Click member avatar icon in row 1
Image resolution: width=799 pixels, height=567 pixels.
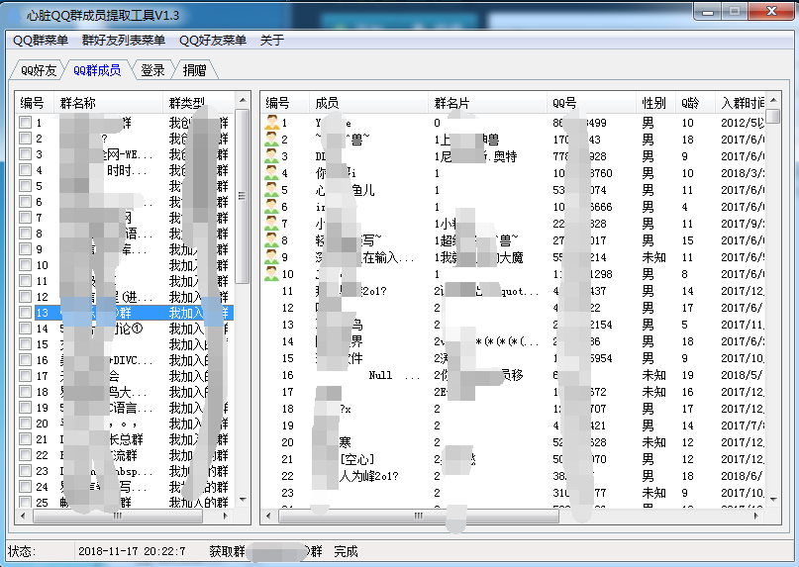tap(271, 123)
